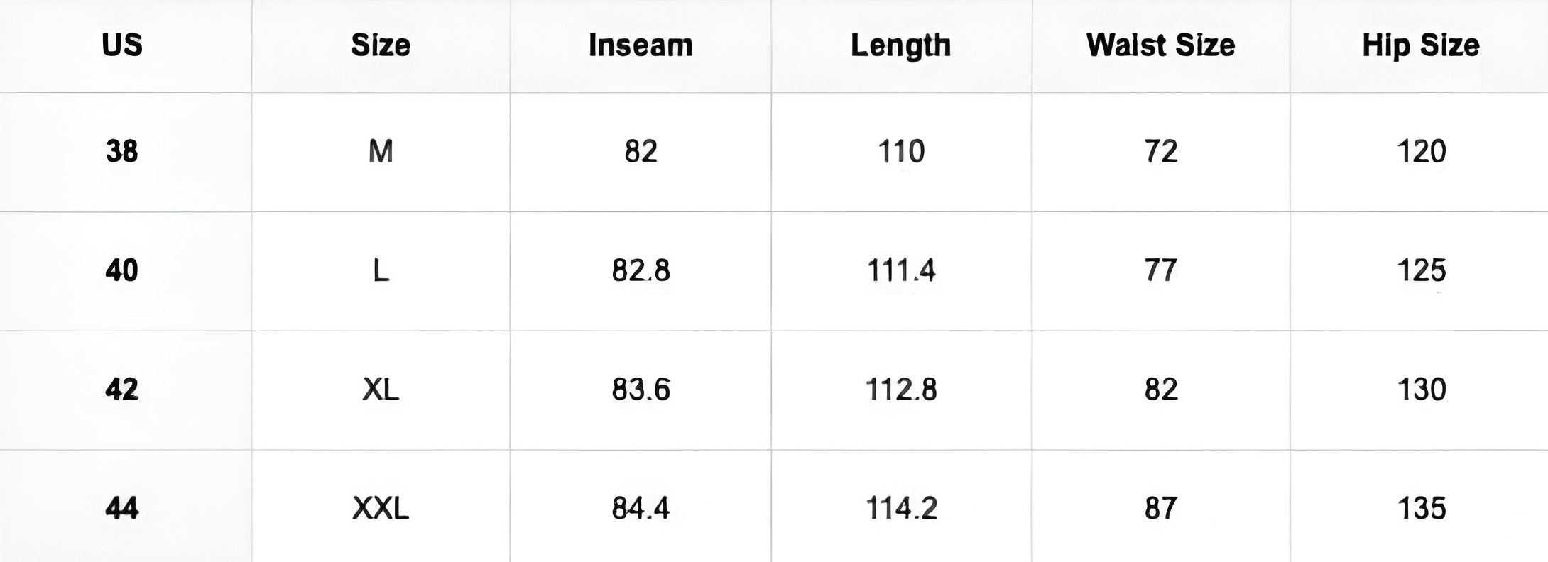Select the M size cell
The height and width of the screenshot is (562, 1548).
381,151
